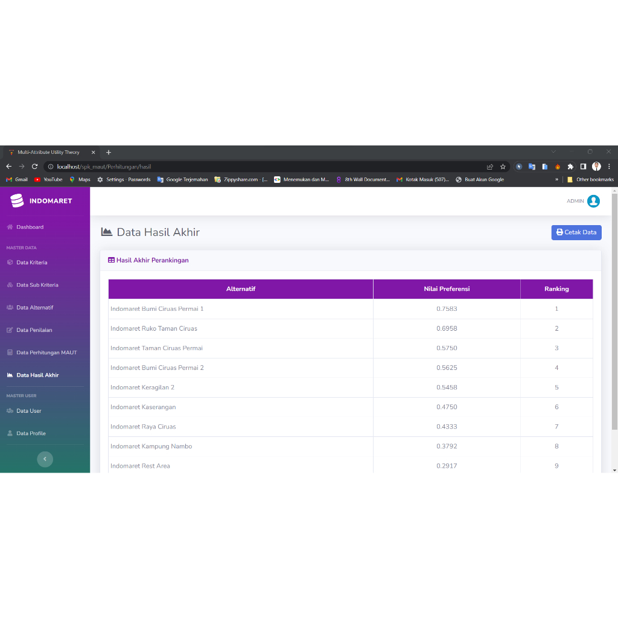This screenshot has width=618, height=618.
Task: Open Google Terjemahan bookmark
Action: 182,180
